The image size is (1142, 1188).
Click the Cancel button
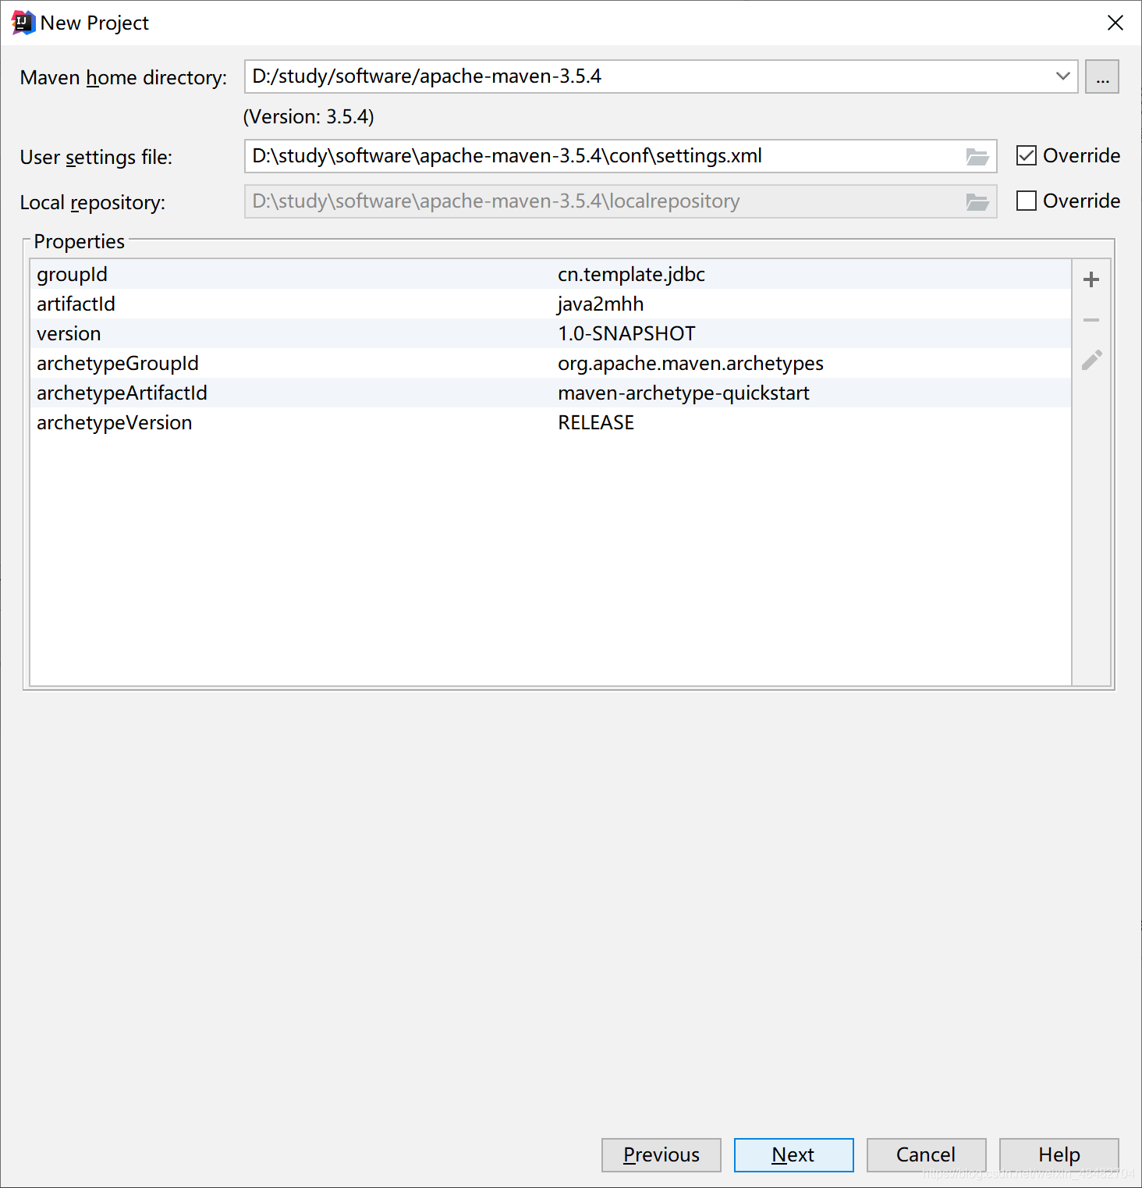[x=926, y=1155]
